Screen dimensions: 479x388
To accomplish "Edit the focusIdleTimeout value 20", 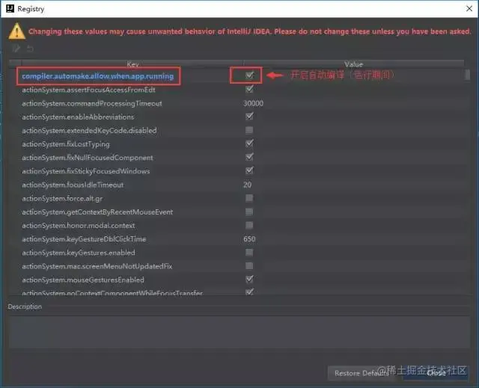I will click(248, 185).
